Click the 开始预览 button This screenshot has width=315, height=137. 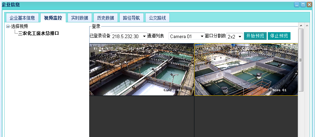pos(255,36)
